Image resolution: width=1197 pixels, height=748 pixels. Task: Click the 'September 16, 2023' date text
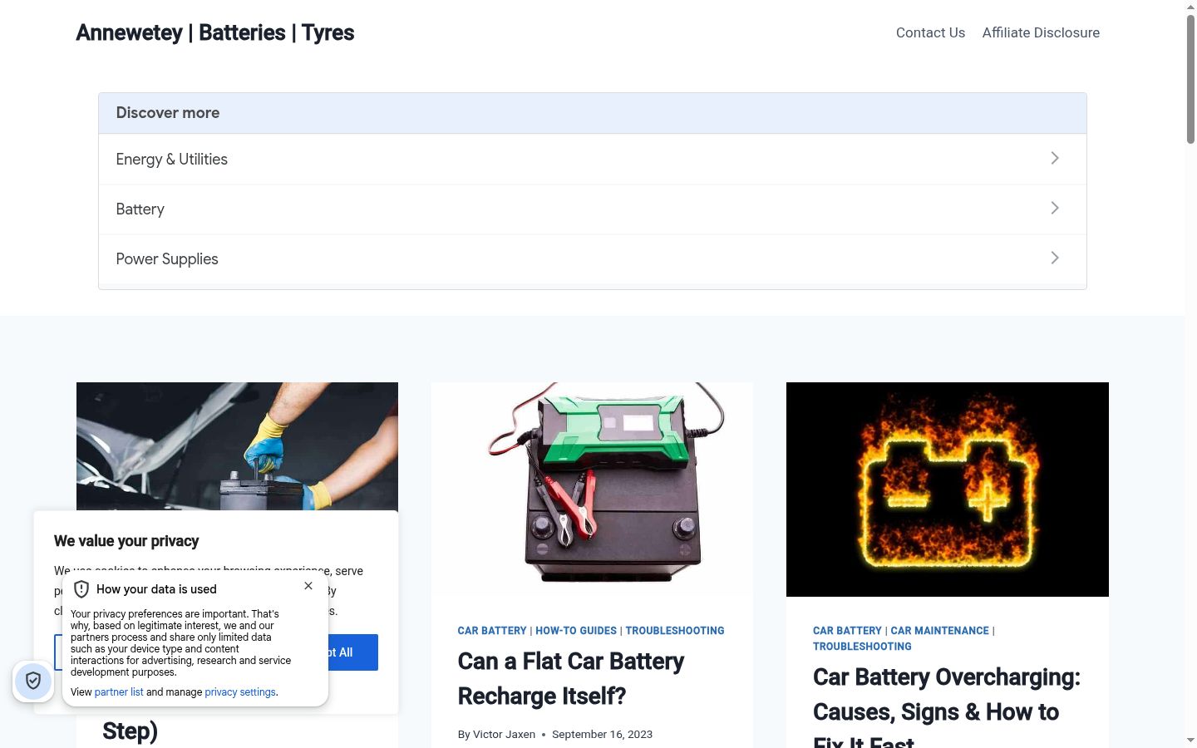coord(602,734)
